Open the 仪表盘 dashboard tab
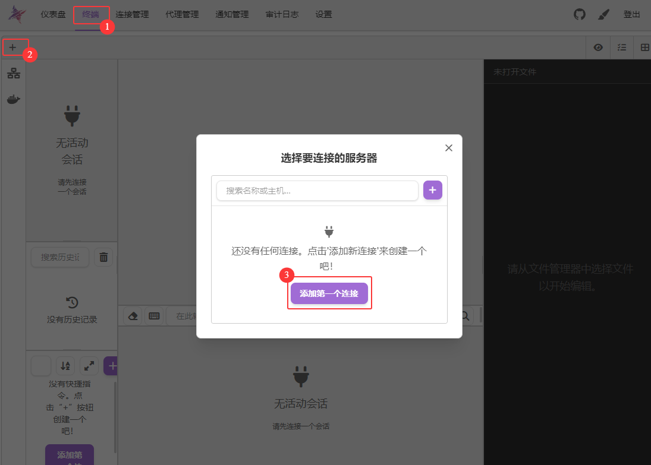 [53, 14]
